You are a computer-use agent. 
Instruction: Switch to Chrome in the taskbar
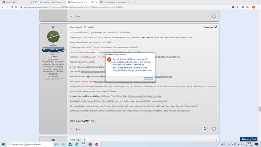coord(77,144)
